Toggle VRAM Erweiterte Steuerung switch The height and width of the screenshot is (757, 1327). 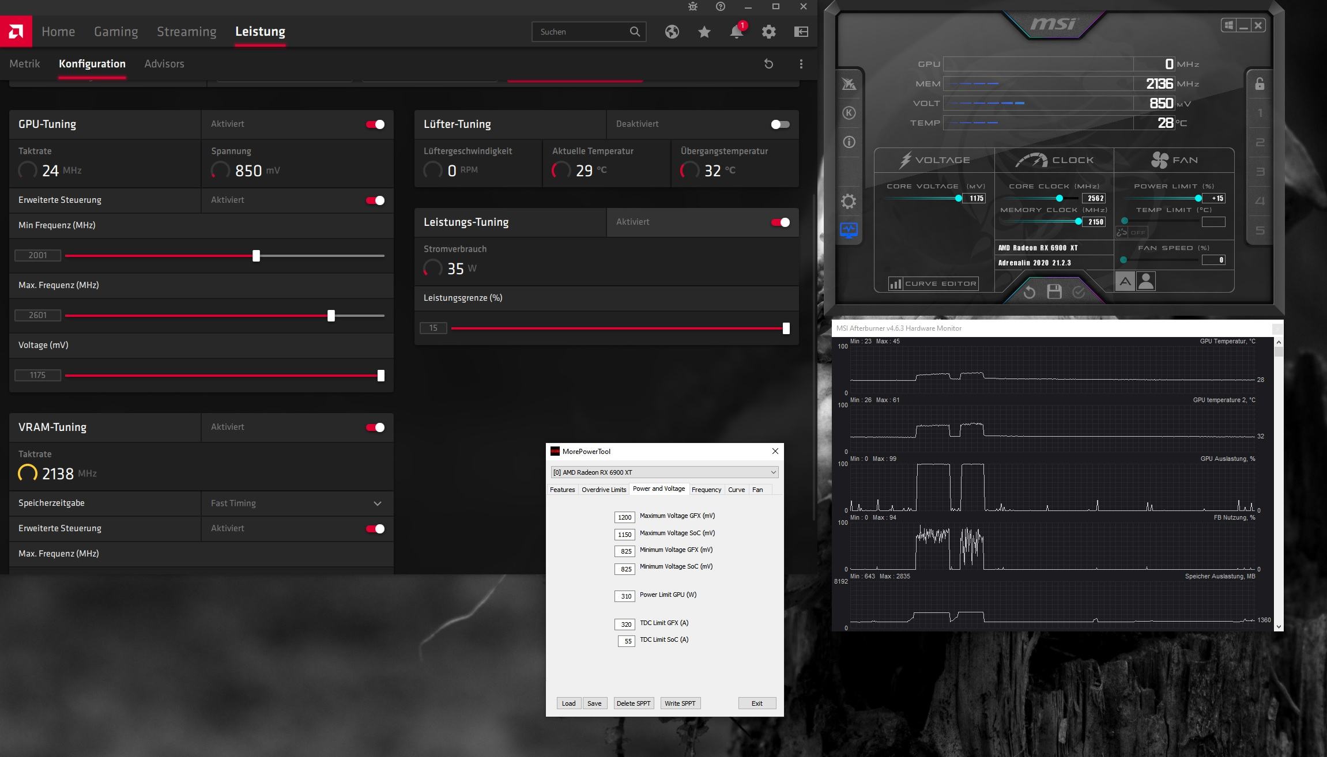coord(375,529)
